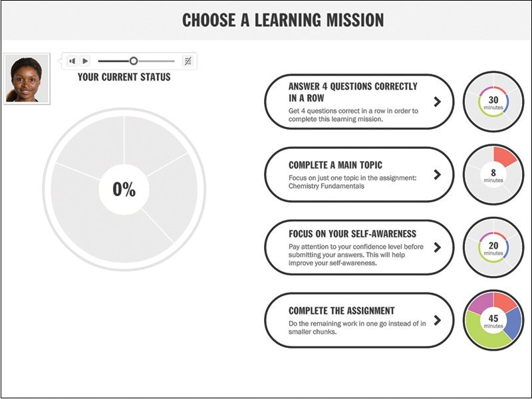Open the Complete a Main Topic chevron
This screenshot has height=399, width=532.
coord(437,175)
